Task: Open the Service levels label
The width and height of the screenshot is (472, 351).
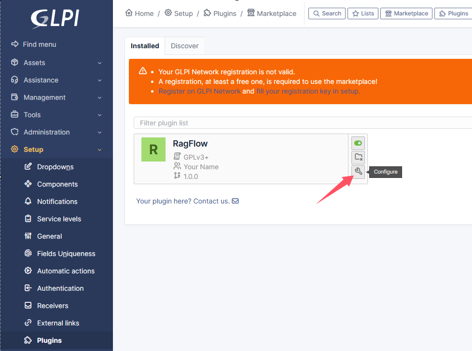Action: (59, 219)
